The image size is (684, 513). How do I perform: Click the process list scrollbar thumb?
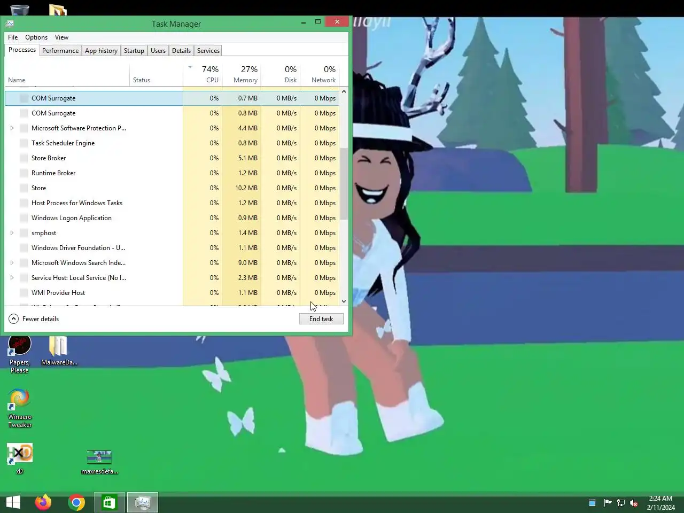[x=344, y=184]
